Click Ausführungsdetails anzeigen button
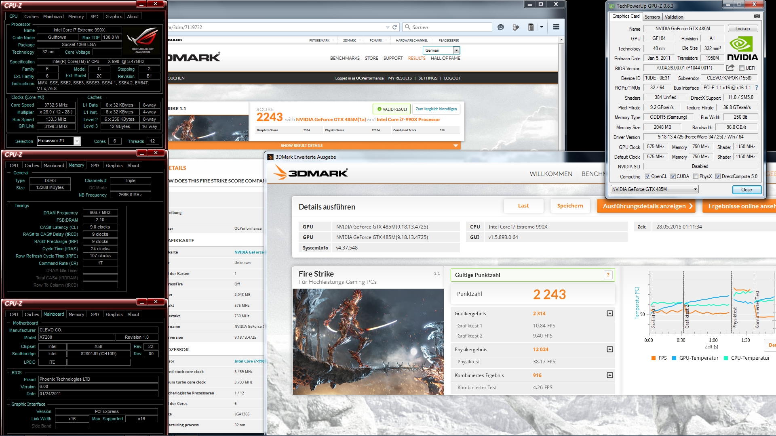Screen dimensions: 776x436 pos(646,206)
